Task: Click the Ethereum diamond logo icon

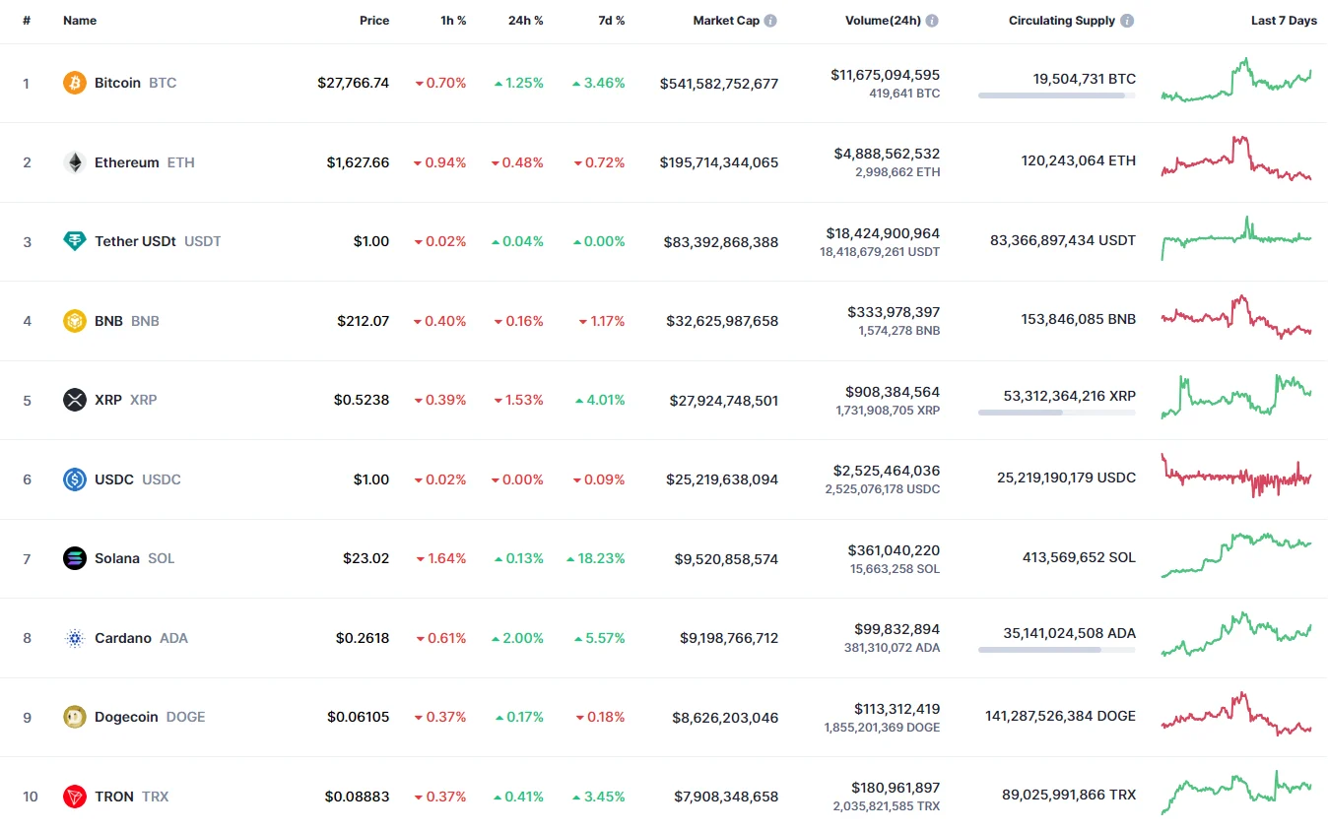Action: 75,162
